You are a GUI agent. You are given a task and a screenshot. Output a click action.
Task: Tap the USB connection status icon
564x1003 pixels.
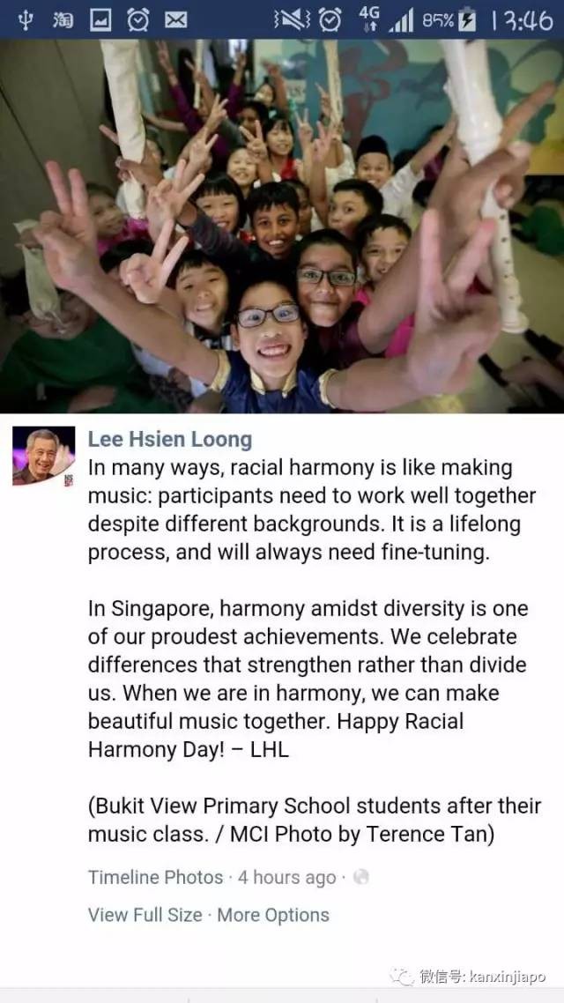(26, 19)
